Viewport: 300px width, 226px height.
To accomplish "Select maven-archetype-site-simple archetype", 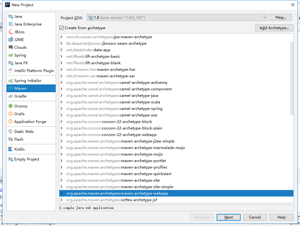I will point(176,187).
